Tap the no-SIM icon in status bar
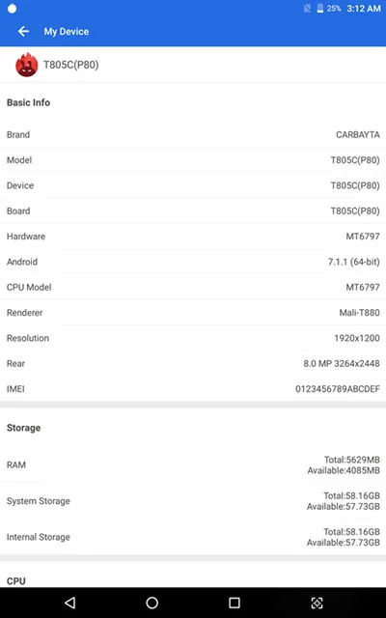This screenshot has height=618, width=386. [x=307, y=9]
